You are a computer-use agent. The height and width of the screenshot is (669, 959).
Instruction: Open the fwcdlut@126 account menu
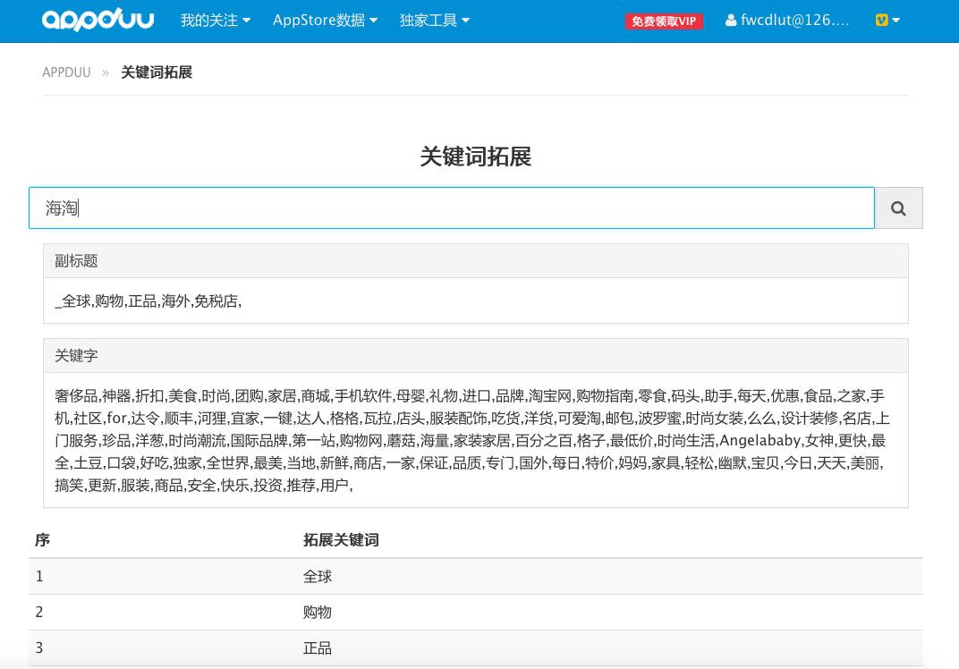794,20
